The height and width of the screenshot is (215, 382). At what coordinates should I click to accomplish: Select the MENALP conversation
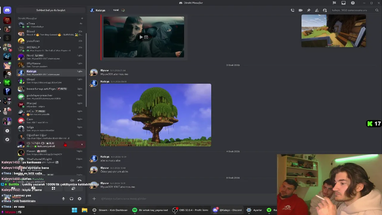[x=51, y=49]
